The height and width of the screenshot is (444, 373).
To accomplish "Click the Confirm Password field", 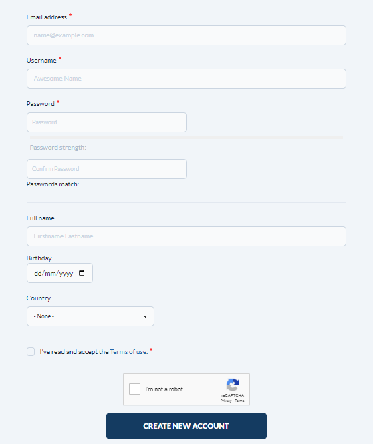I will (x=107, y=169).
